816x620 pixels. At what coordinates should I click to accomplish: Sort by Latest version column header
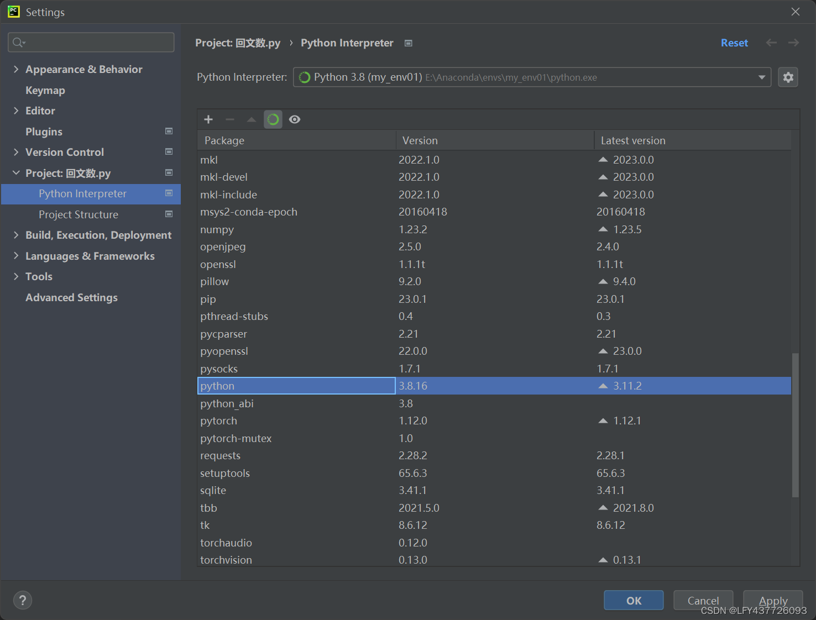coord(693,140)
